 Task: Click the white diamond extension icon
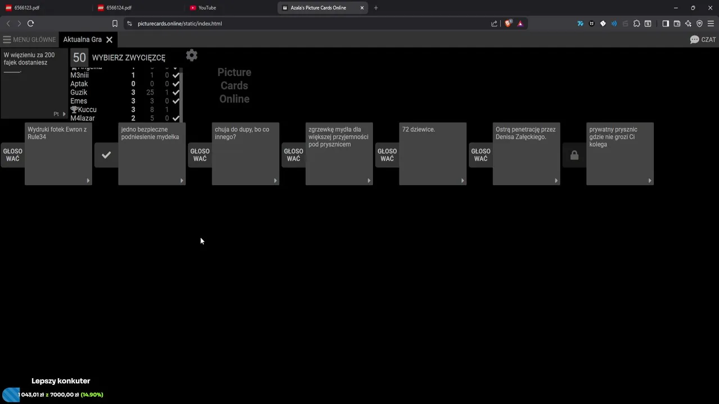coord(603,24)
